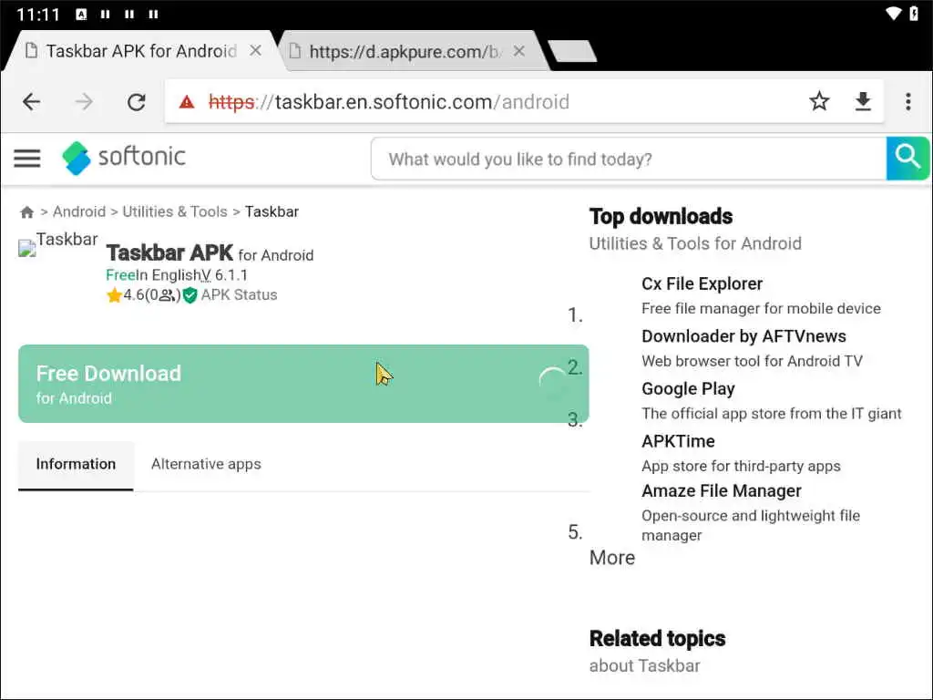Click the red security warning triangle
933x700 pixels.
coord(187,102)
